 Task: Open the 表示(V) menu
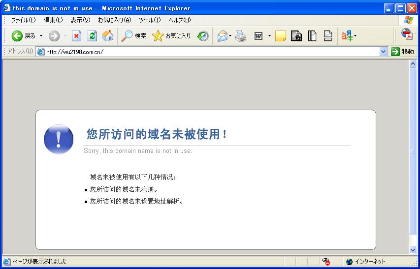80,20
